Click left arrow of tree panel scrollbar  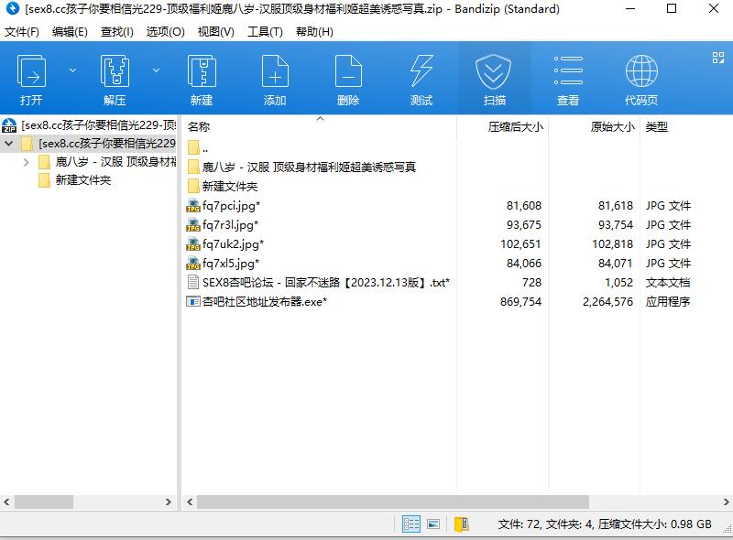(6, 502)
